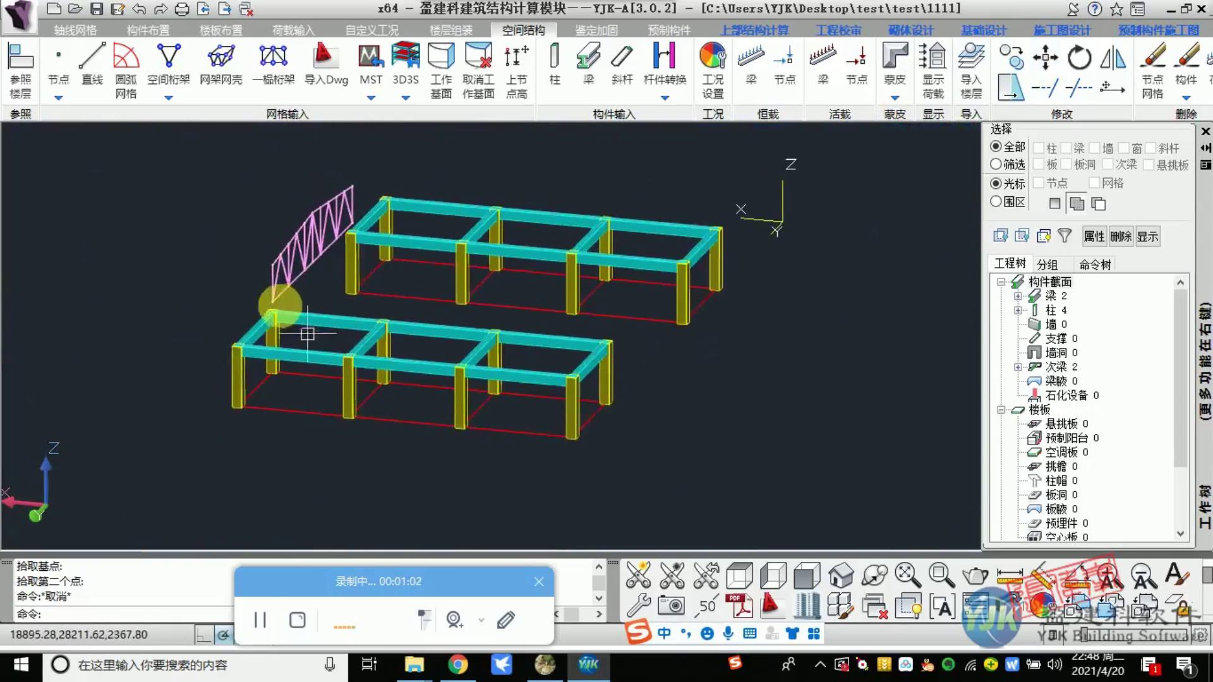Select the 筛选 radio button

coord(996,164)
